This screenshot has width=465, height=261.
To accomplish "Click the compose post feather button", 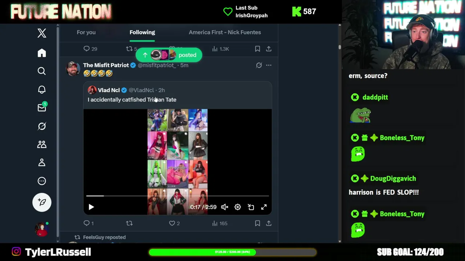I will tap(42, 202).
